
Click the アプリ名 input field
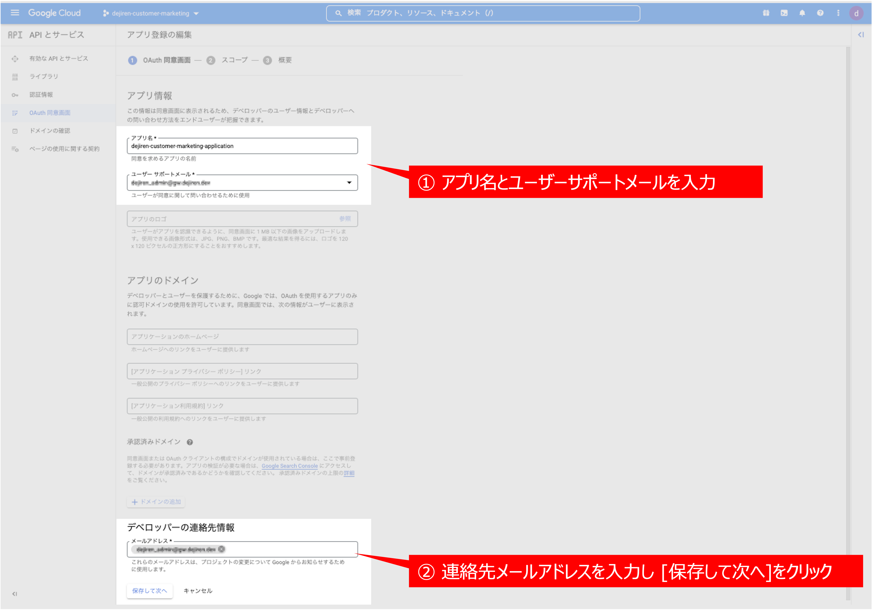[x=242, y=146]
